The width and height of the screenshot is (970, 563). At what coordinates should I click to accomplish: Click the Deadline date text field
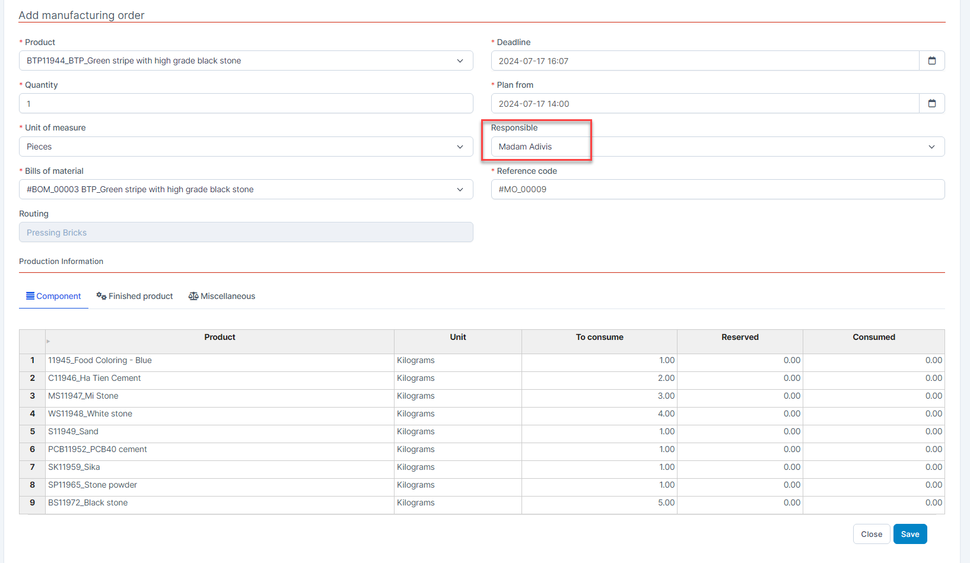coord(705,61)
